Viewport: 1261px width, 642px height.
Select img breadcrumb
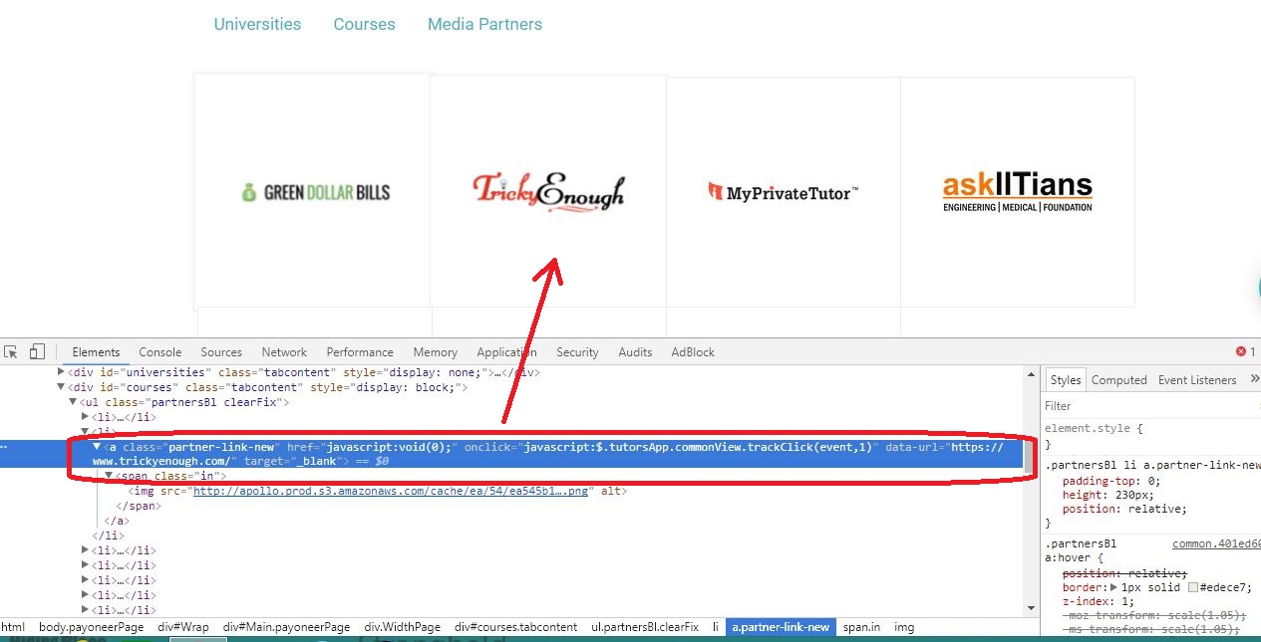pos(904,627)
